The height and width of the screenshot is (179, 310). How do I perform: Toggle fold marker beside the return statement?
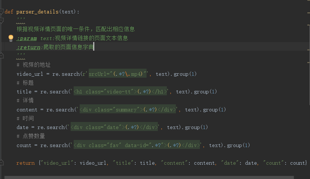pos(2,162)
